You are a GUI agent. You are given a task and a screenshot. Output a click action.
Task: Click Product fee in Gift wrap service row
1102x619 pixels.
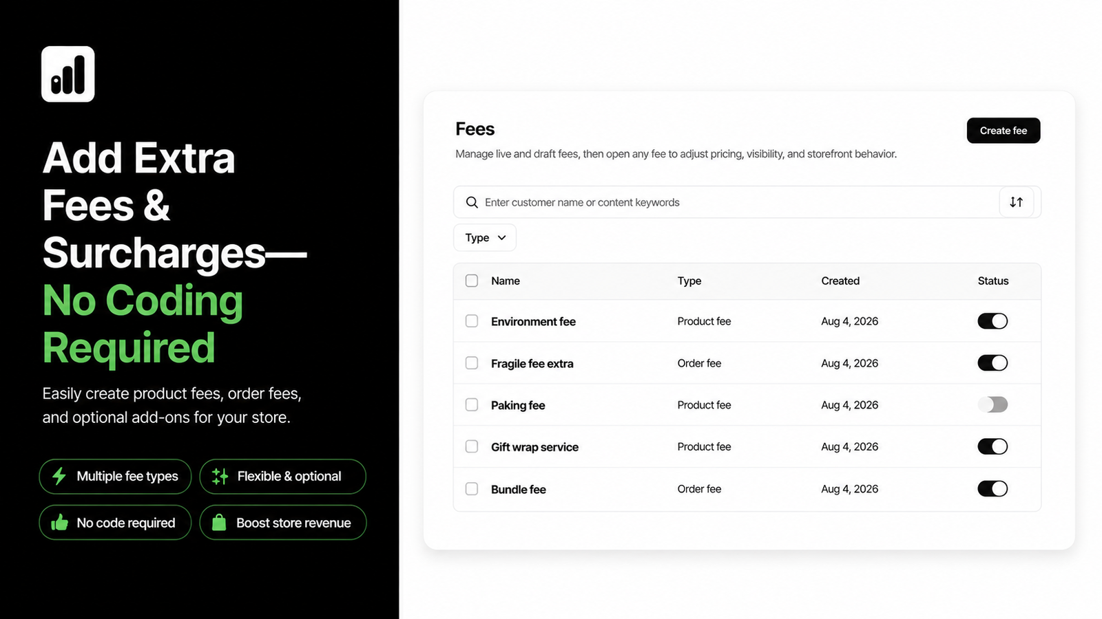(704, 447)
